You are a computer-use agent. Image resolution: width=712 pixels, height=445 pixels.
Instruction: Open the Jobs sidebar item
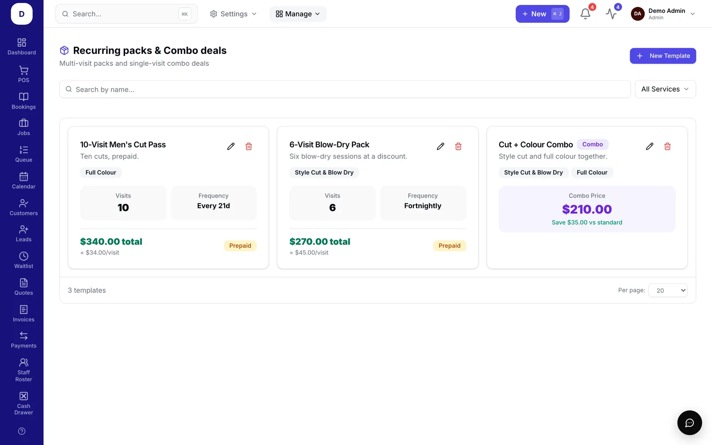(24, 127)
